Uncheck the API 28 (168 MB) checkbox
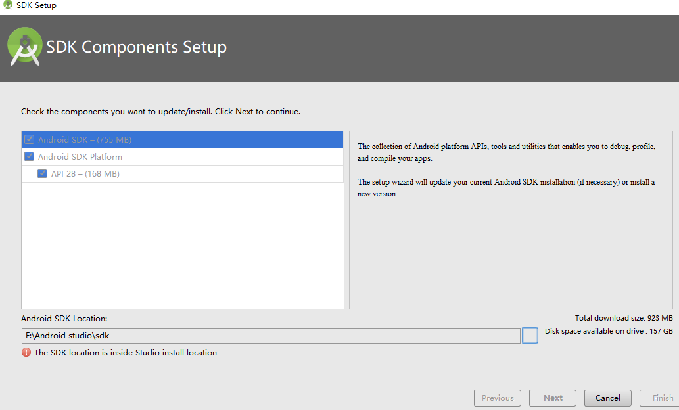Viewport: 679px width, 410px height. [x=43, y=173]
